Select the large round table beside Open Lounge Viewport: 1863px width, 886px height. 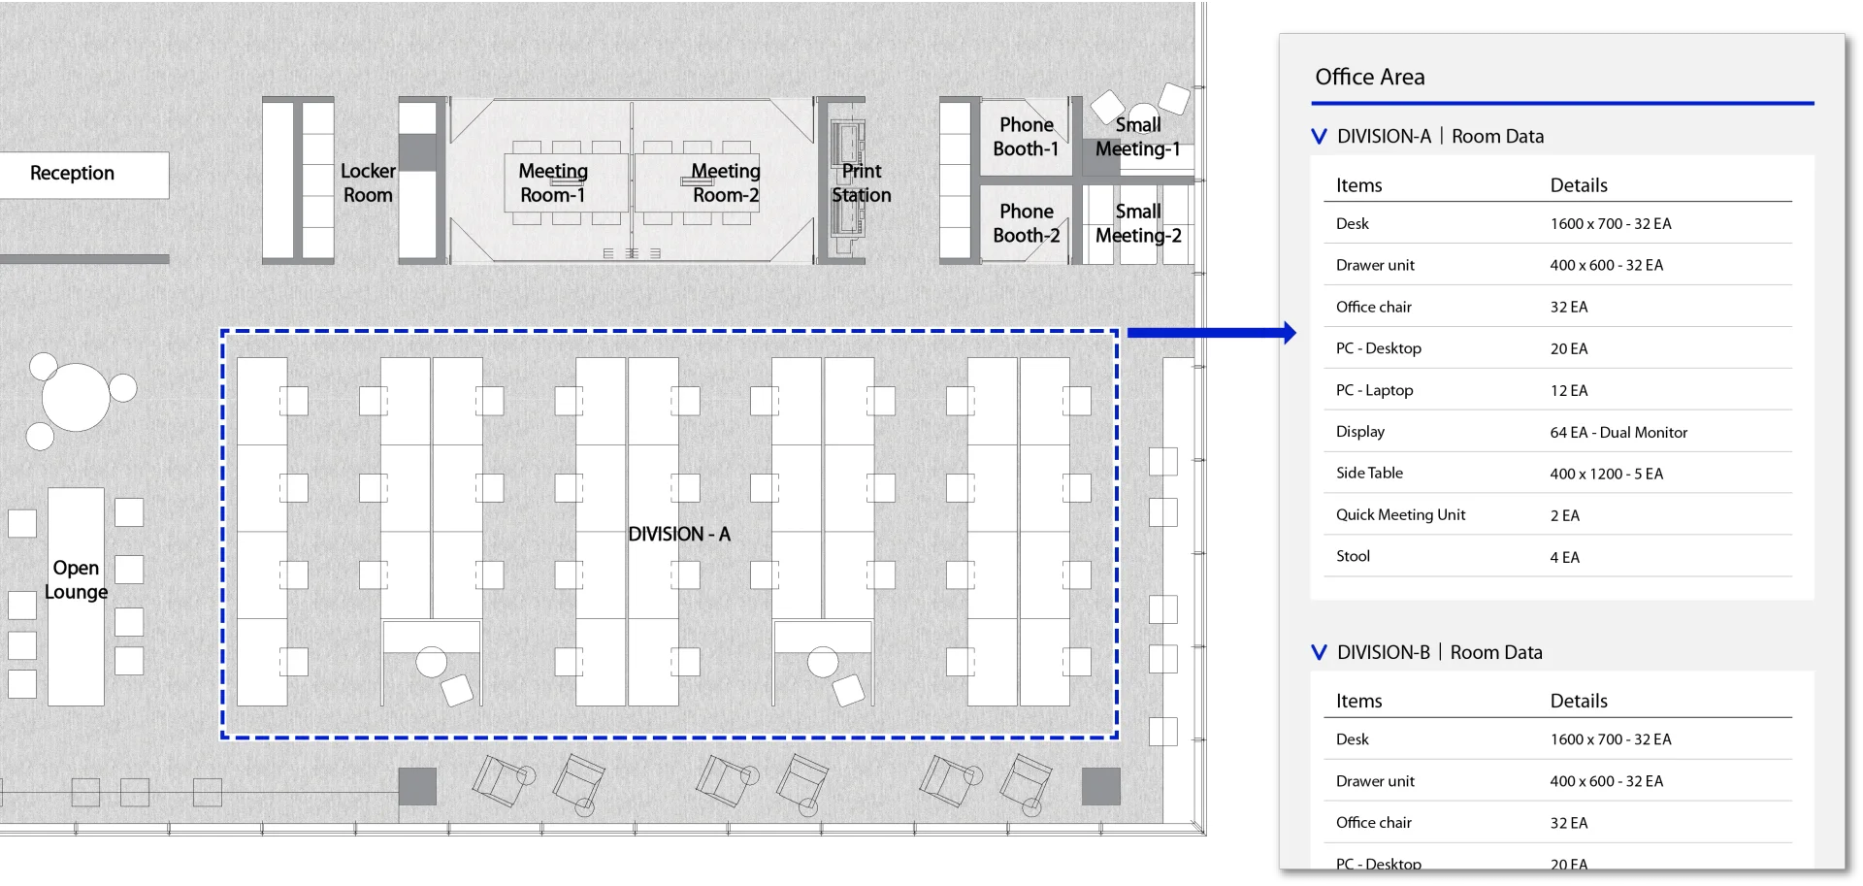pyautogui.click(x=76, y=397)
